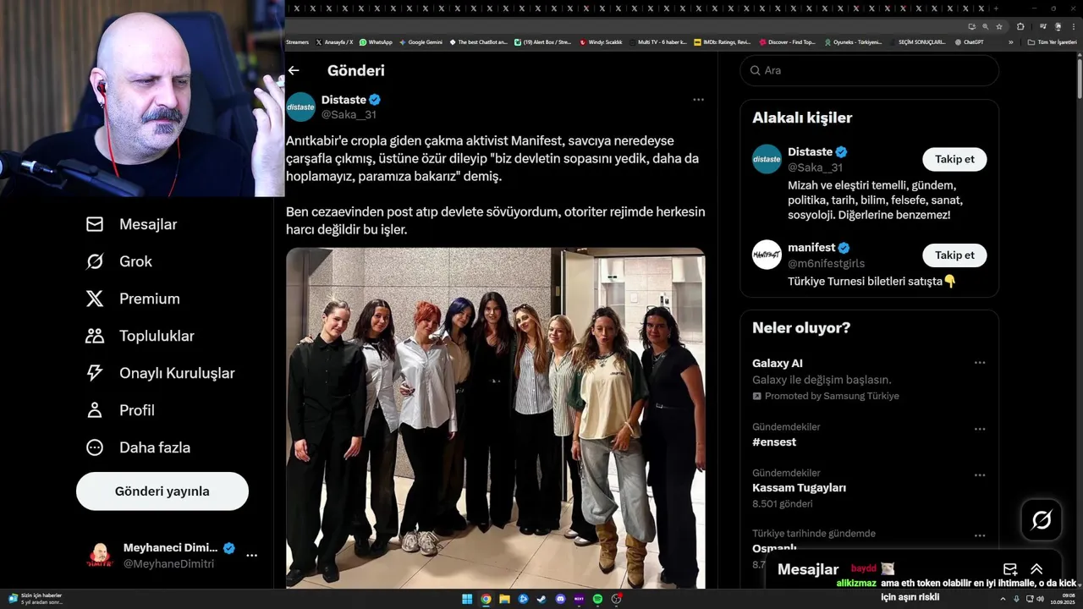Image resolution: width=1083 pixels, height=609 pixels.
Task: Open the Distaste post author avatar
Action: pos(300,107)
